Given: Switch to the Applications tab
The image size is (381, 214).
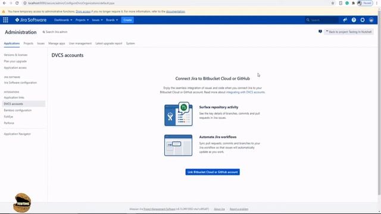Looking at the screenshot, I should [x=12, y=43].
